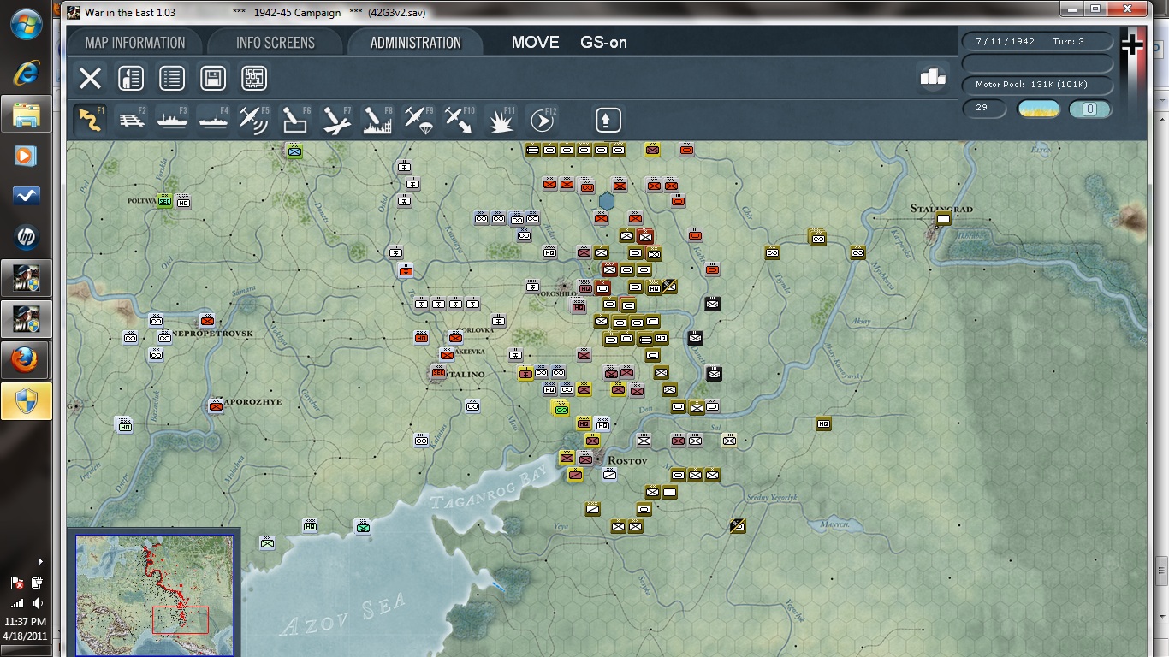Click the minimap overview thumbnail
The image size is (1169, 657).
tap(154, 596)
